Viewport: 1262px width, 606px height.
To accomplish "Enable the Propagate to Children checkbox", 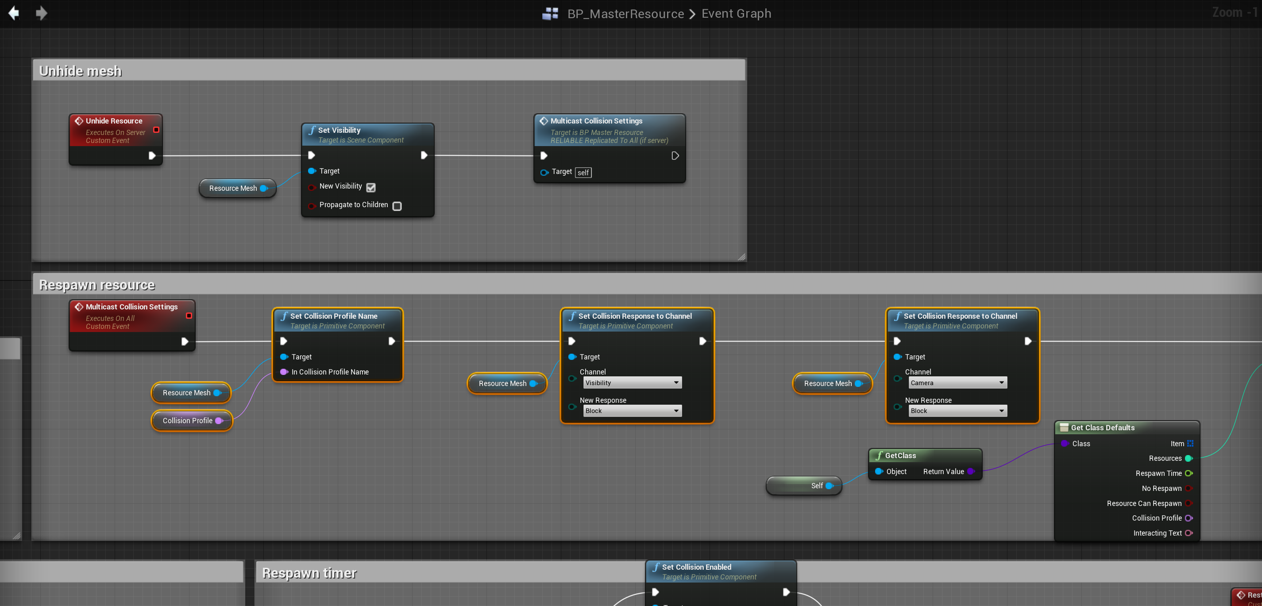I will (x=398, y=206).
